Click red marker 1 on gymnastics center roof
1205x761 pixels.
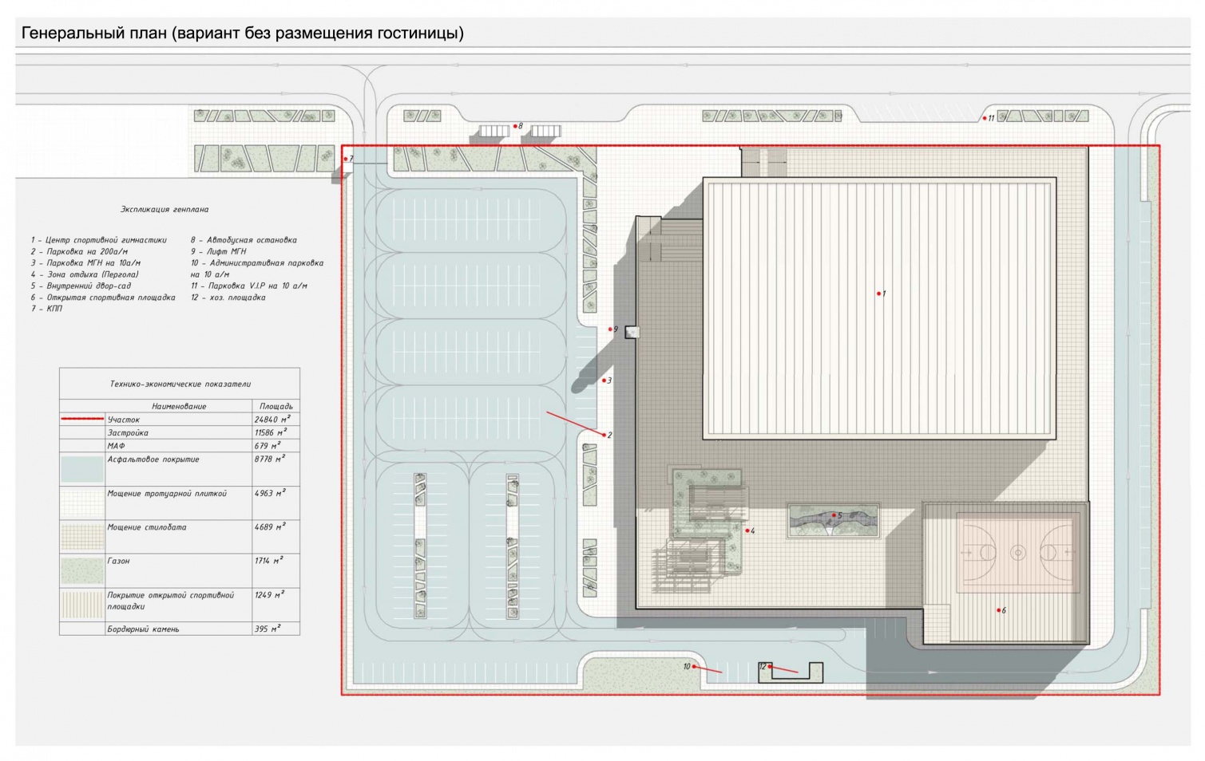pyautogui.click(x=878, y=294)
